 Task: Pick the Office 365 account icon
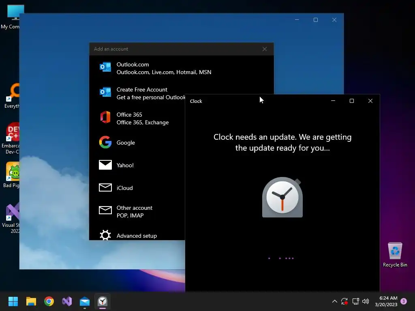tap(105, 117)
